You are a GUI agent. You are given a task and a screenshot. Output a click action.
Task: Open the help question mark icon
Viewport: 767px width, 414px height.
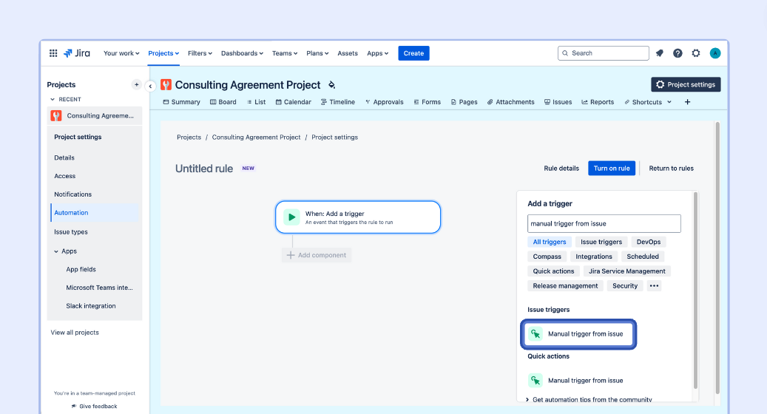[x=678, y=53]
